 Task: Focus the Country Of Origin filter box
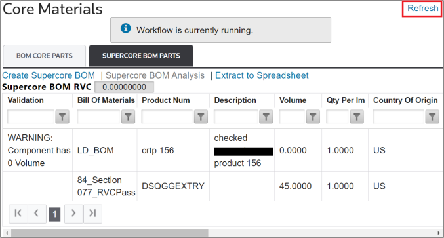398,117
